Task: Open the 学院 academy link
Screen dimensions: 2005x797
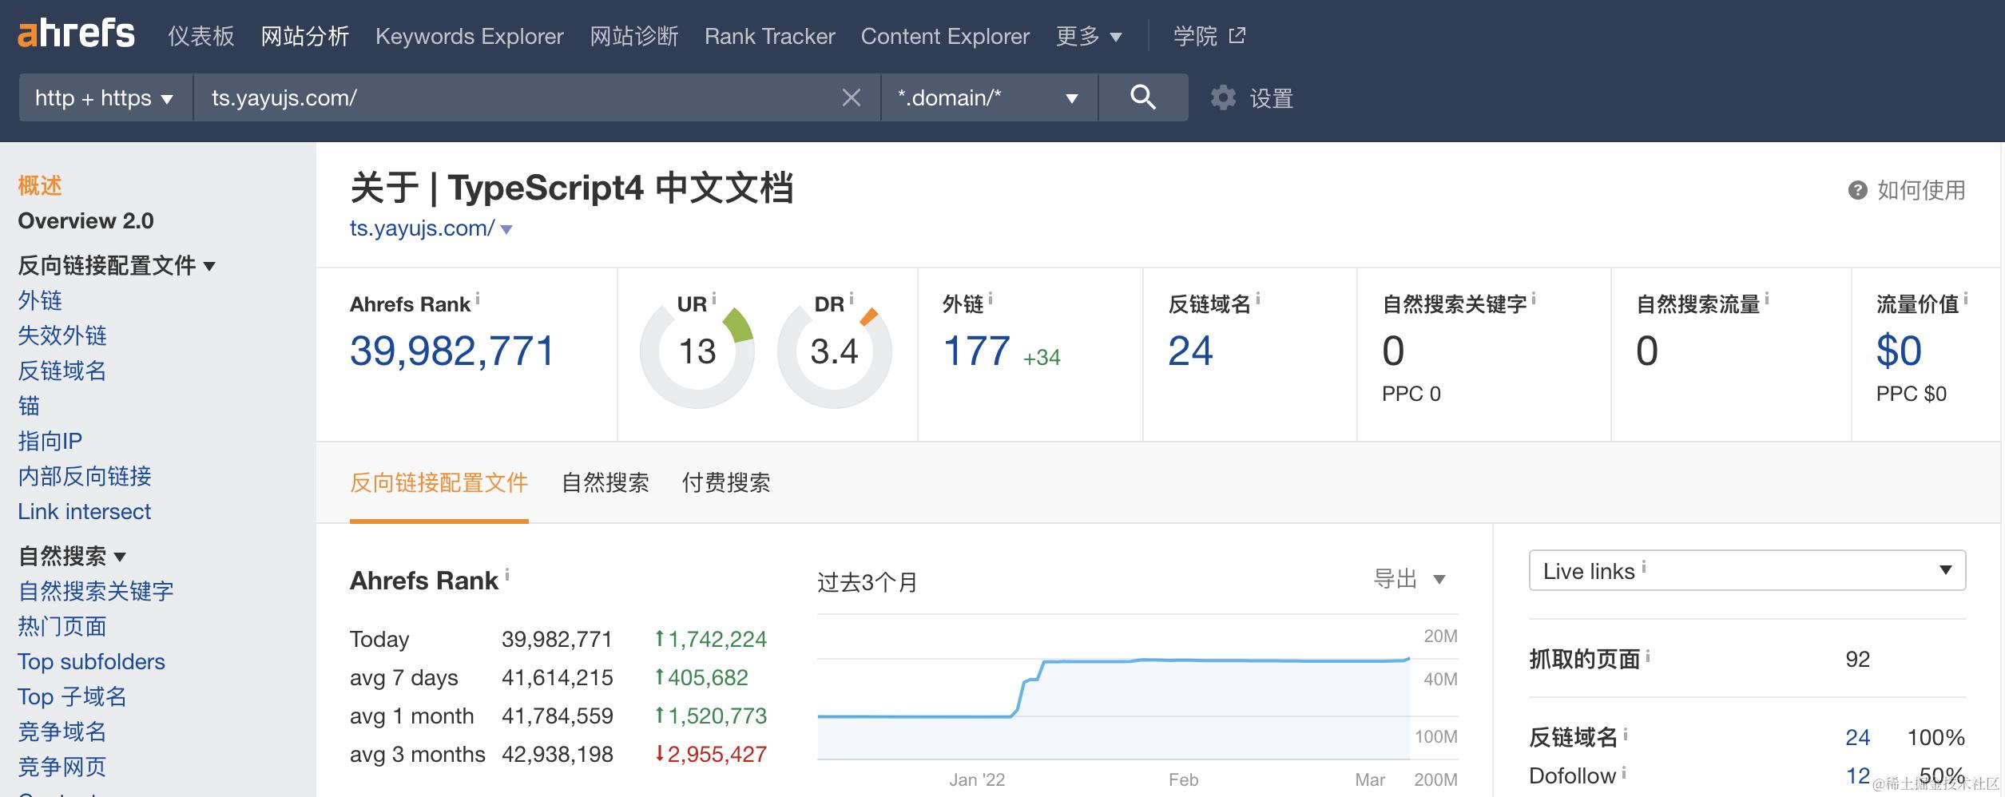Action: pos(1196,36)
